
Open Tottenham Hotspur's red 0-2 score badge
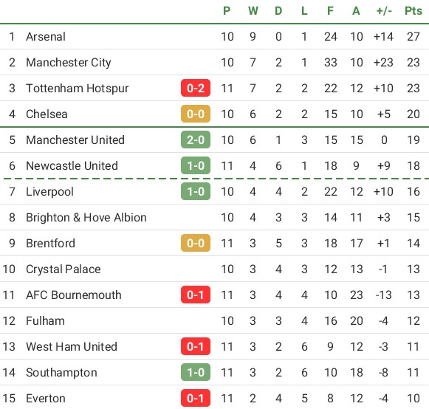(x=196, y=88)
